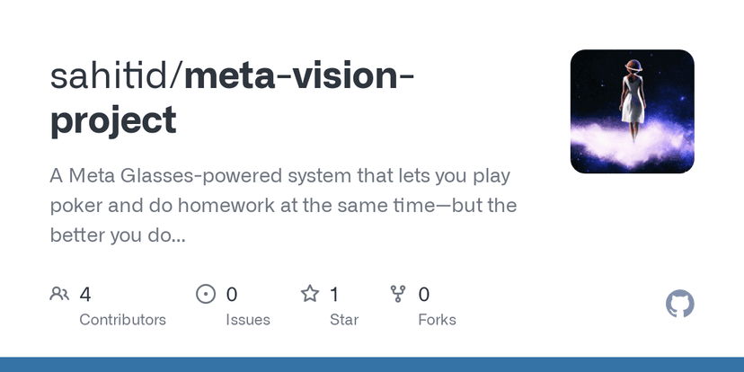Click the owner name 'sahitid'

[116, 77]
